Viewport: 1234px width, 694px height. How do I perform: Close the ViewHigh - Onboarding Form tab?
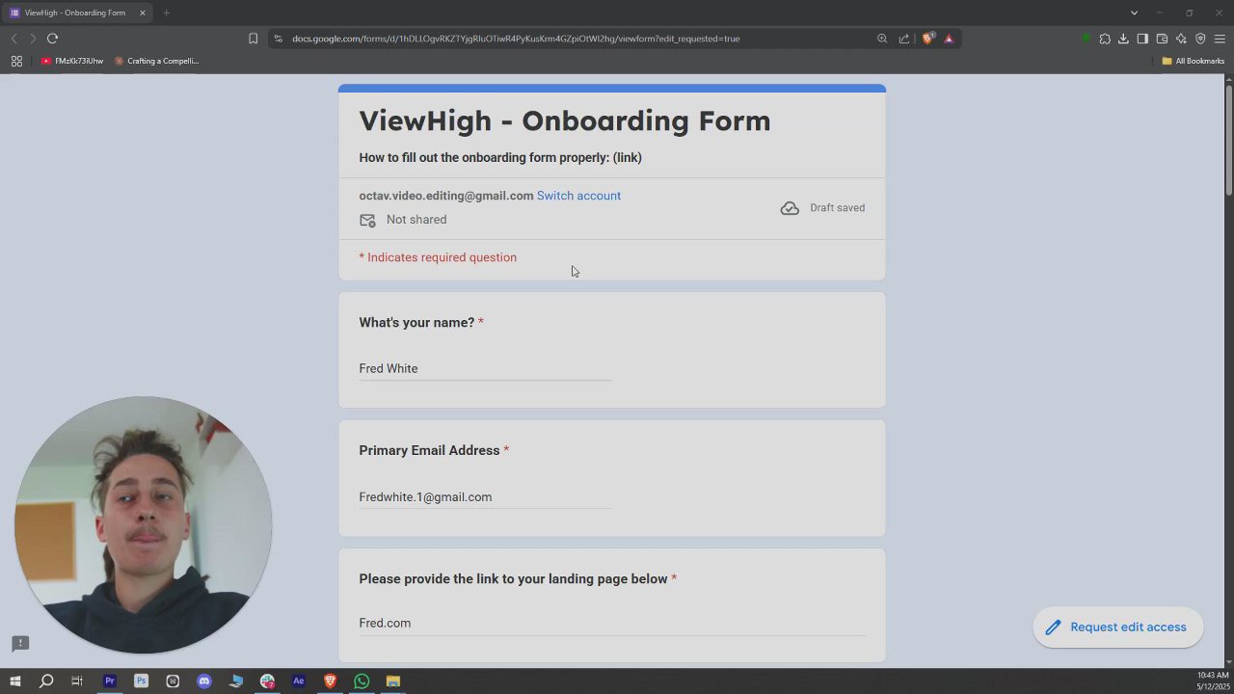point(143,13)
